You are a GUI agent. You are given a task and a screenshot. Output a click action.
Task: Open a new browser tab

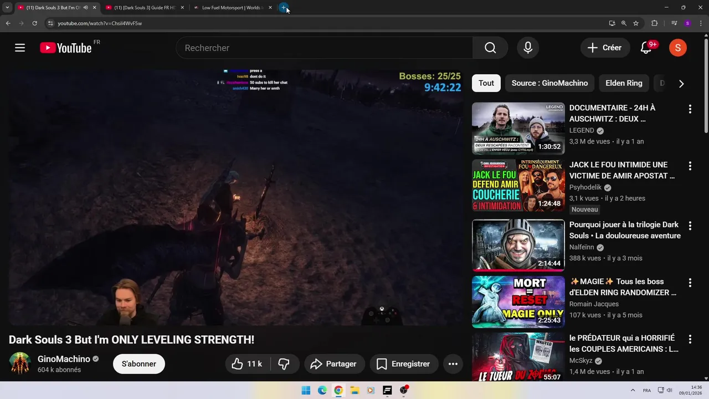pyautogui.click(x=284, y=8)
